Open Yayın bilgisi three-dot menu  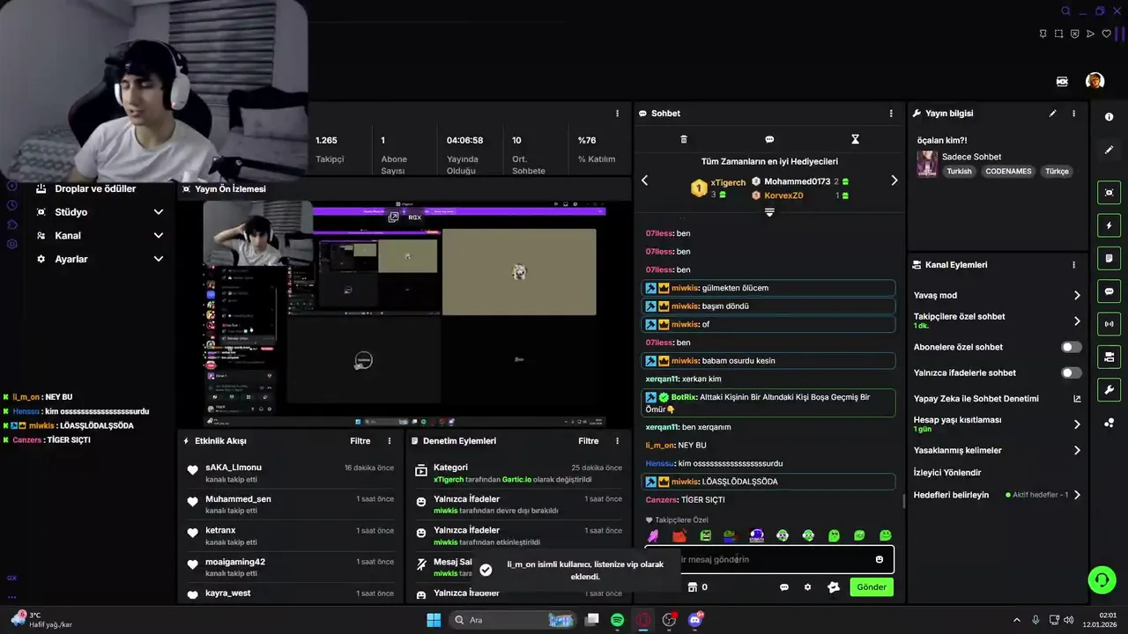click(1073, 114)
